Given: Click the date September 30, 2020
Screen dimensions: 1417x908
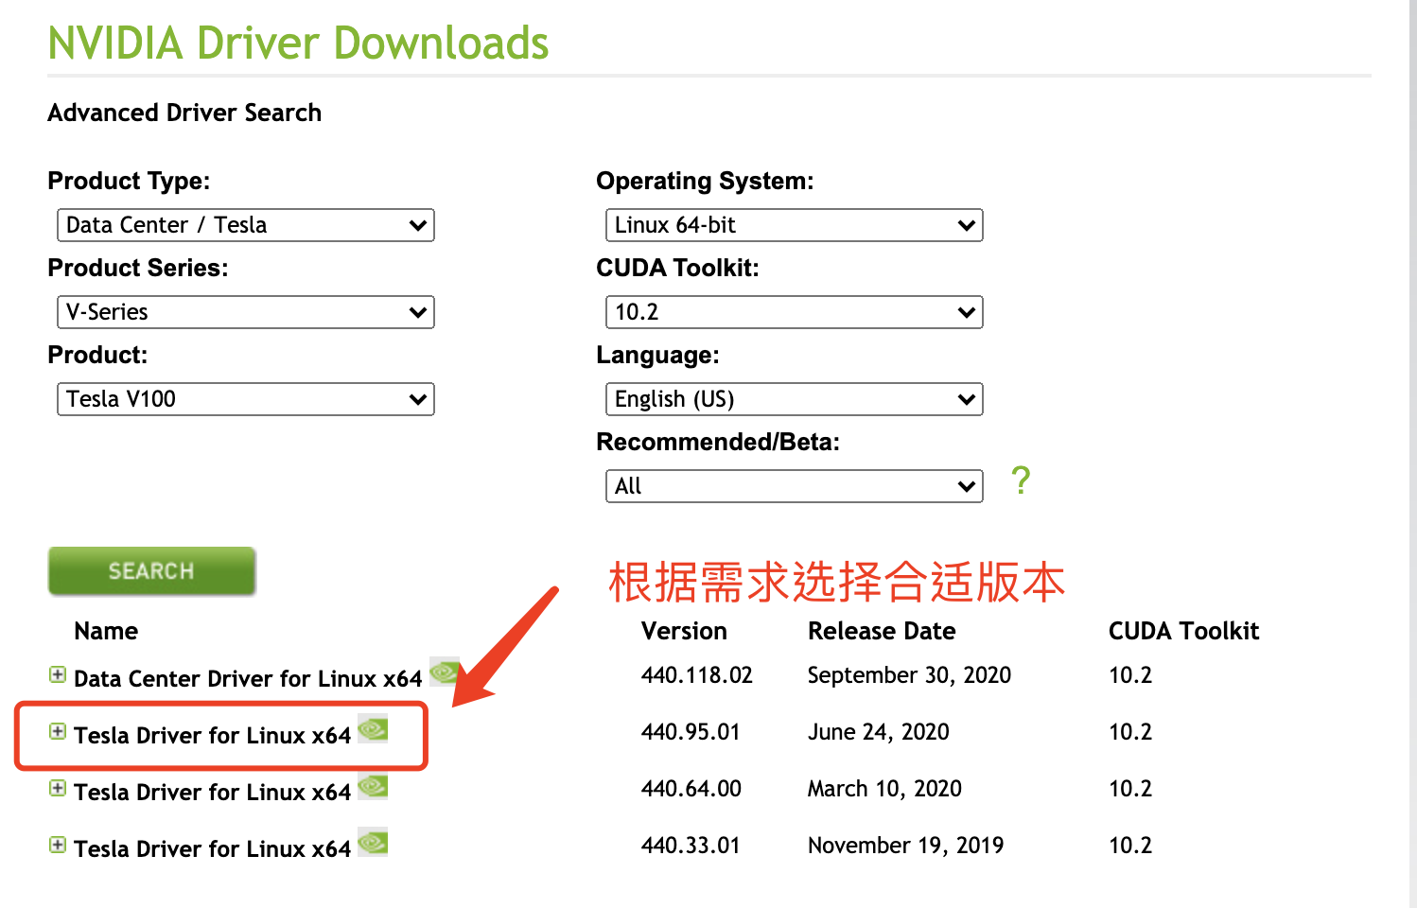Looking at the screenshot, I should pos(909,675).
